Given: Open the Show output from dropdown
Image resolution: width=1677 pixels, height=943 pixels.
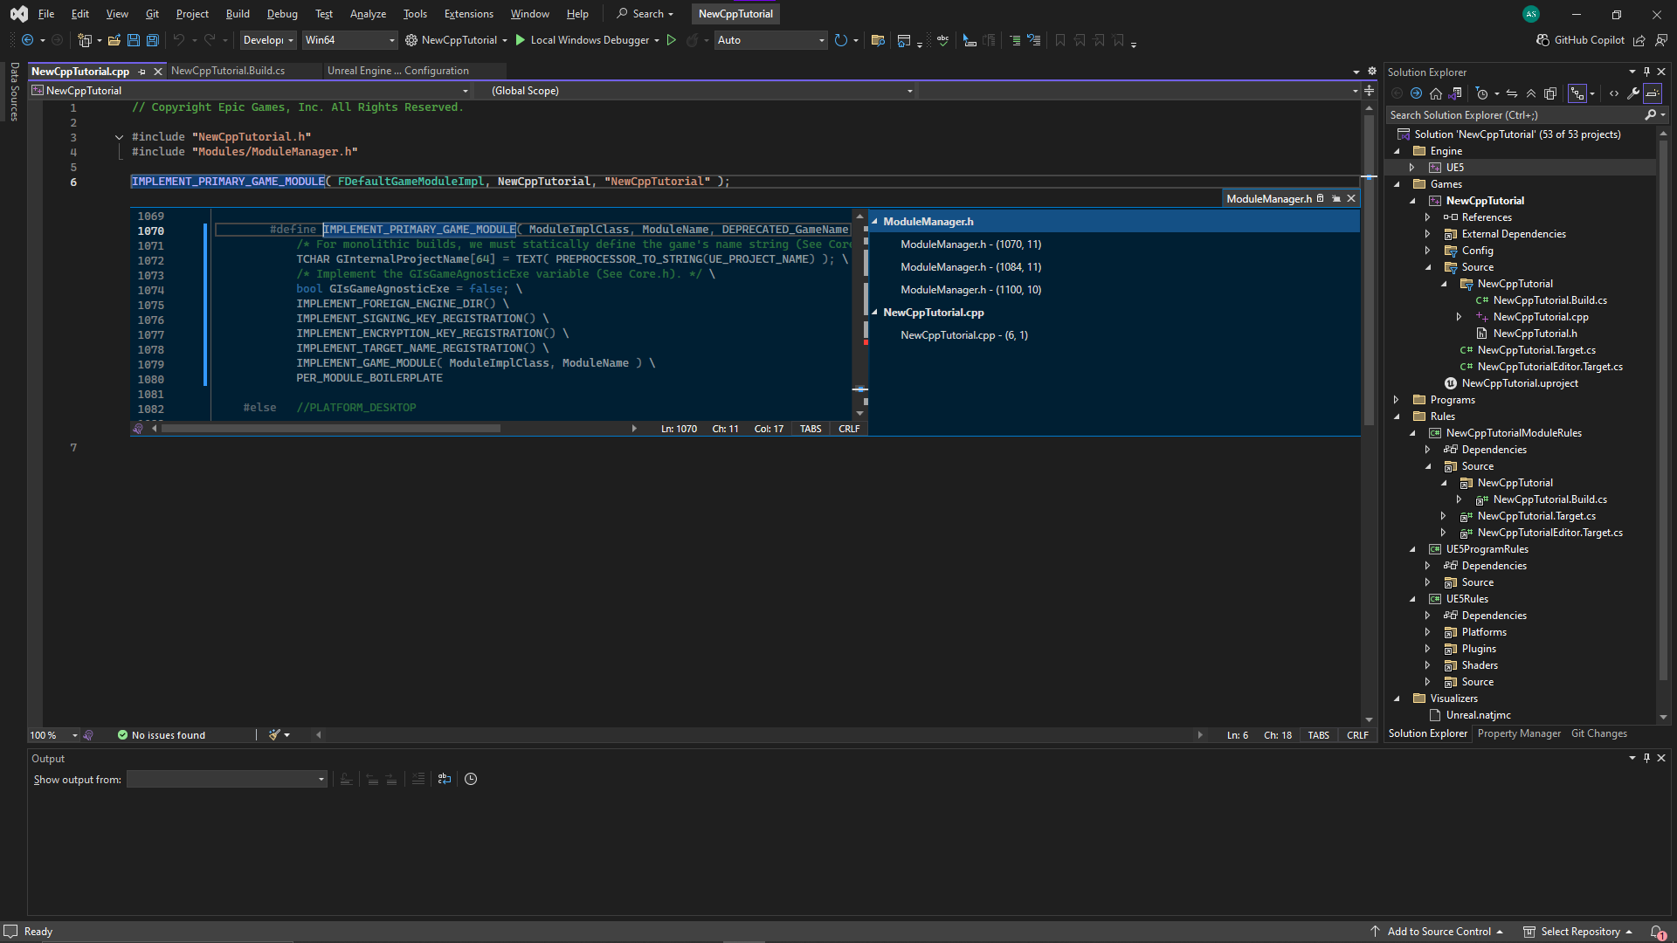Looking at the screenshot, I should tap(227, 779).
